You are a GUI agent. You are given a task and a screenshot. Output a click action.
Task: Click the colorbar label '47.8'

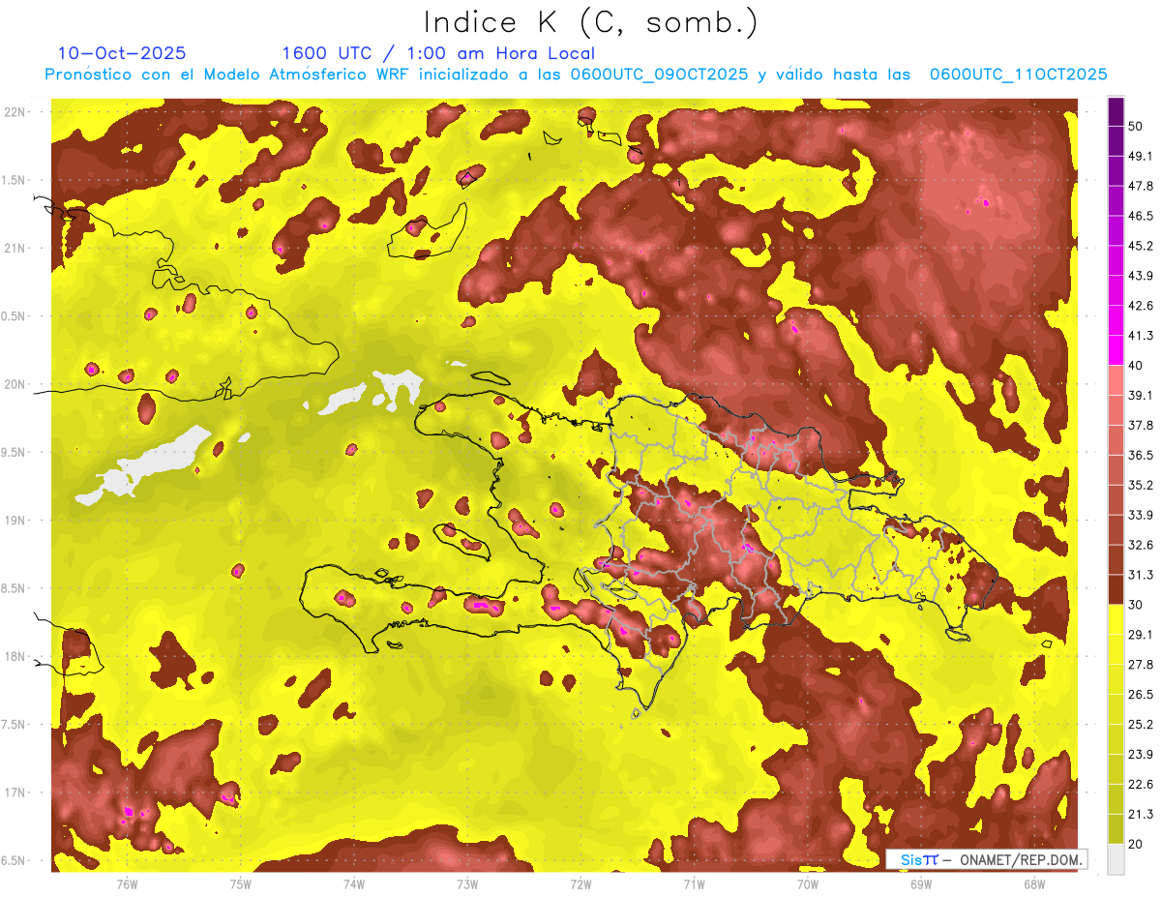click(x=1142, y=187)
